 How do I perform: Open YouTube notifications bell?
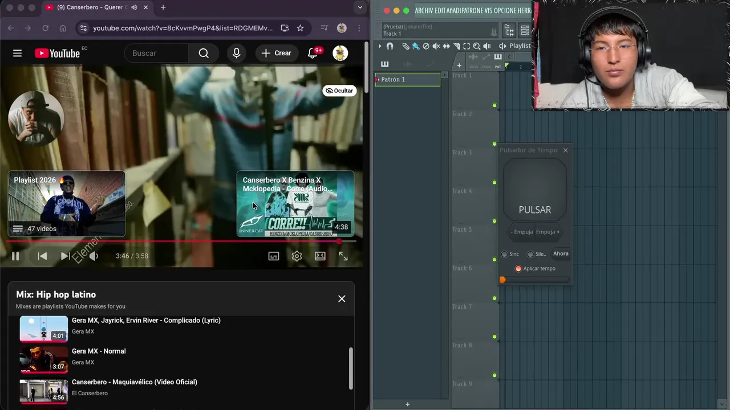tap(313, 53)
